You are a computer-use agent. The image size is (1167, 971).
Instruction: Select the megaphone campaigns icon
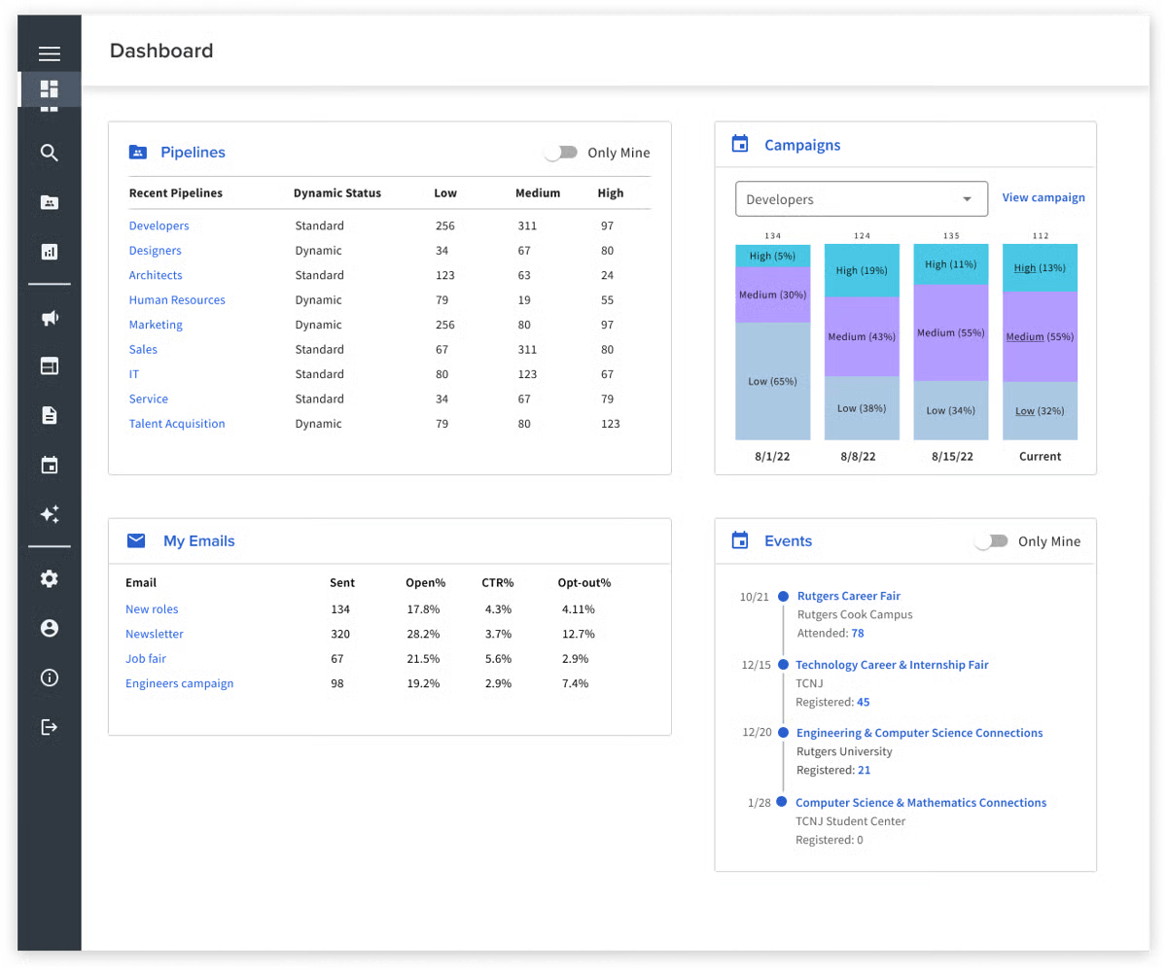[x=49, y=316]
